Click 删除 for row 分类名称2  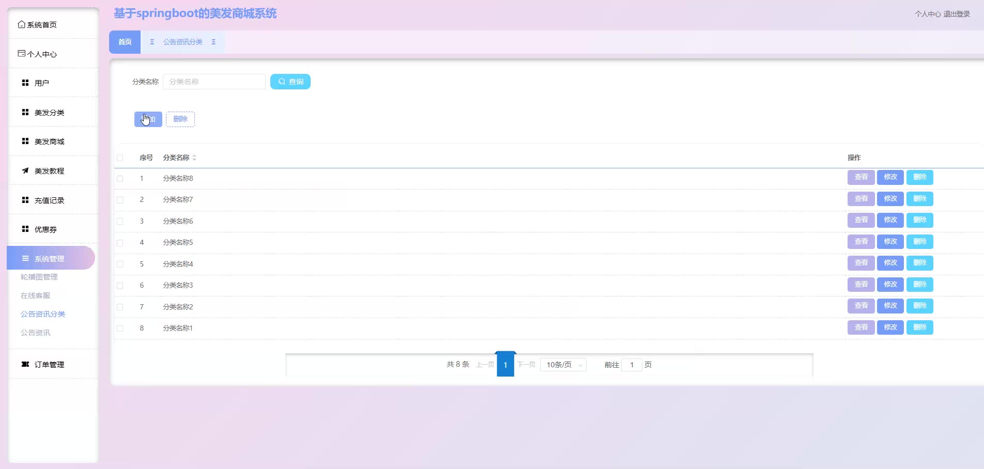point(920,306)
